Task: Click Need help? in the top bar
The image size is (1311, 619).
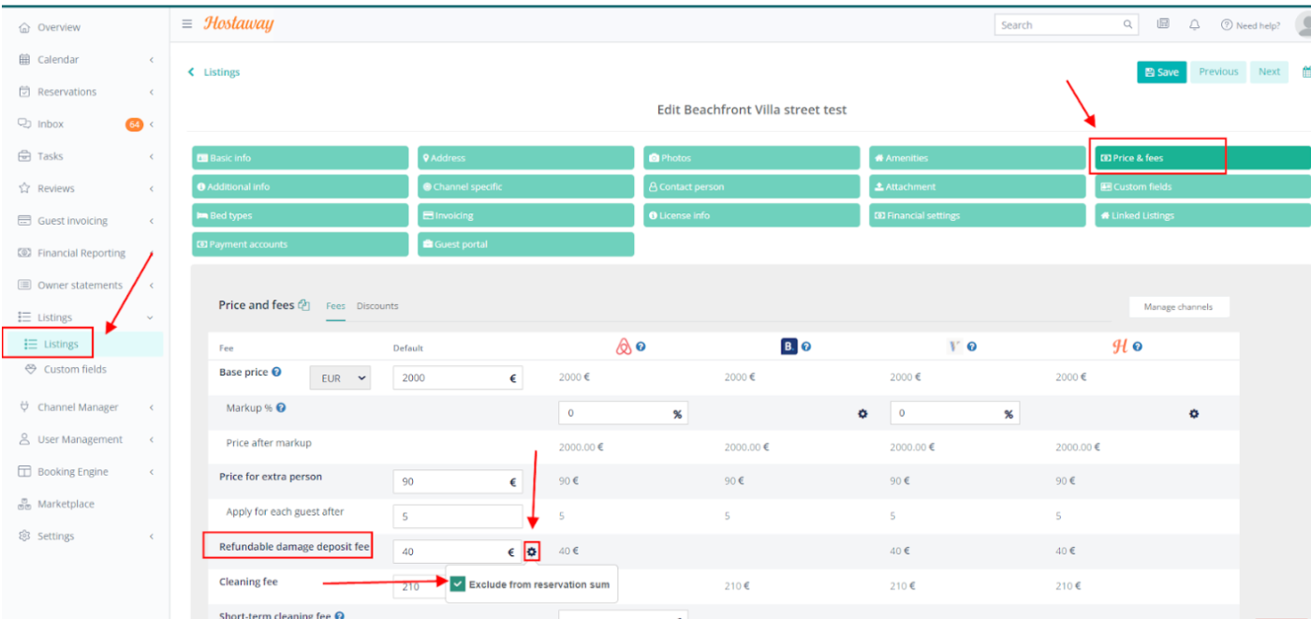Action: point(1250,25)
